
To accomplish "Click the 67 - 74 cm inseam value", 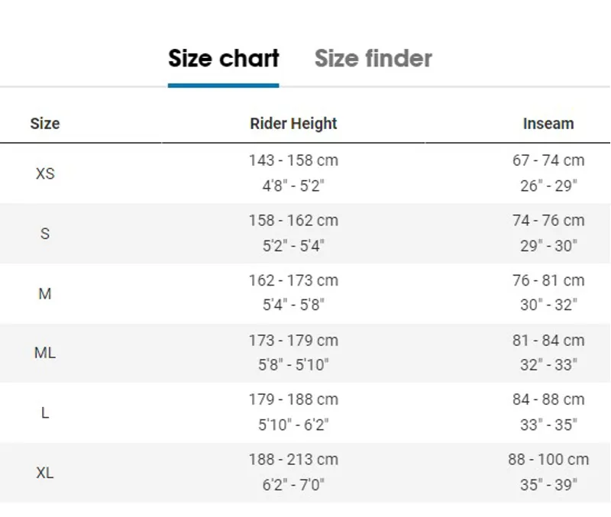I will coord(548,160).
